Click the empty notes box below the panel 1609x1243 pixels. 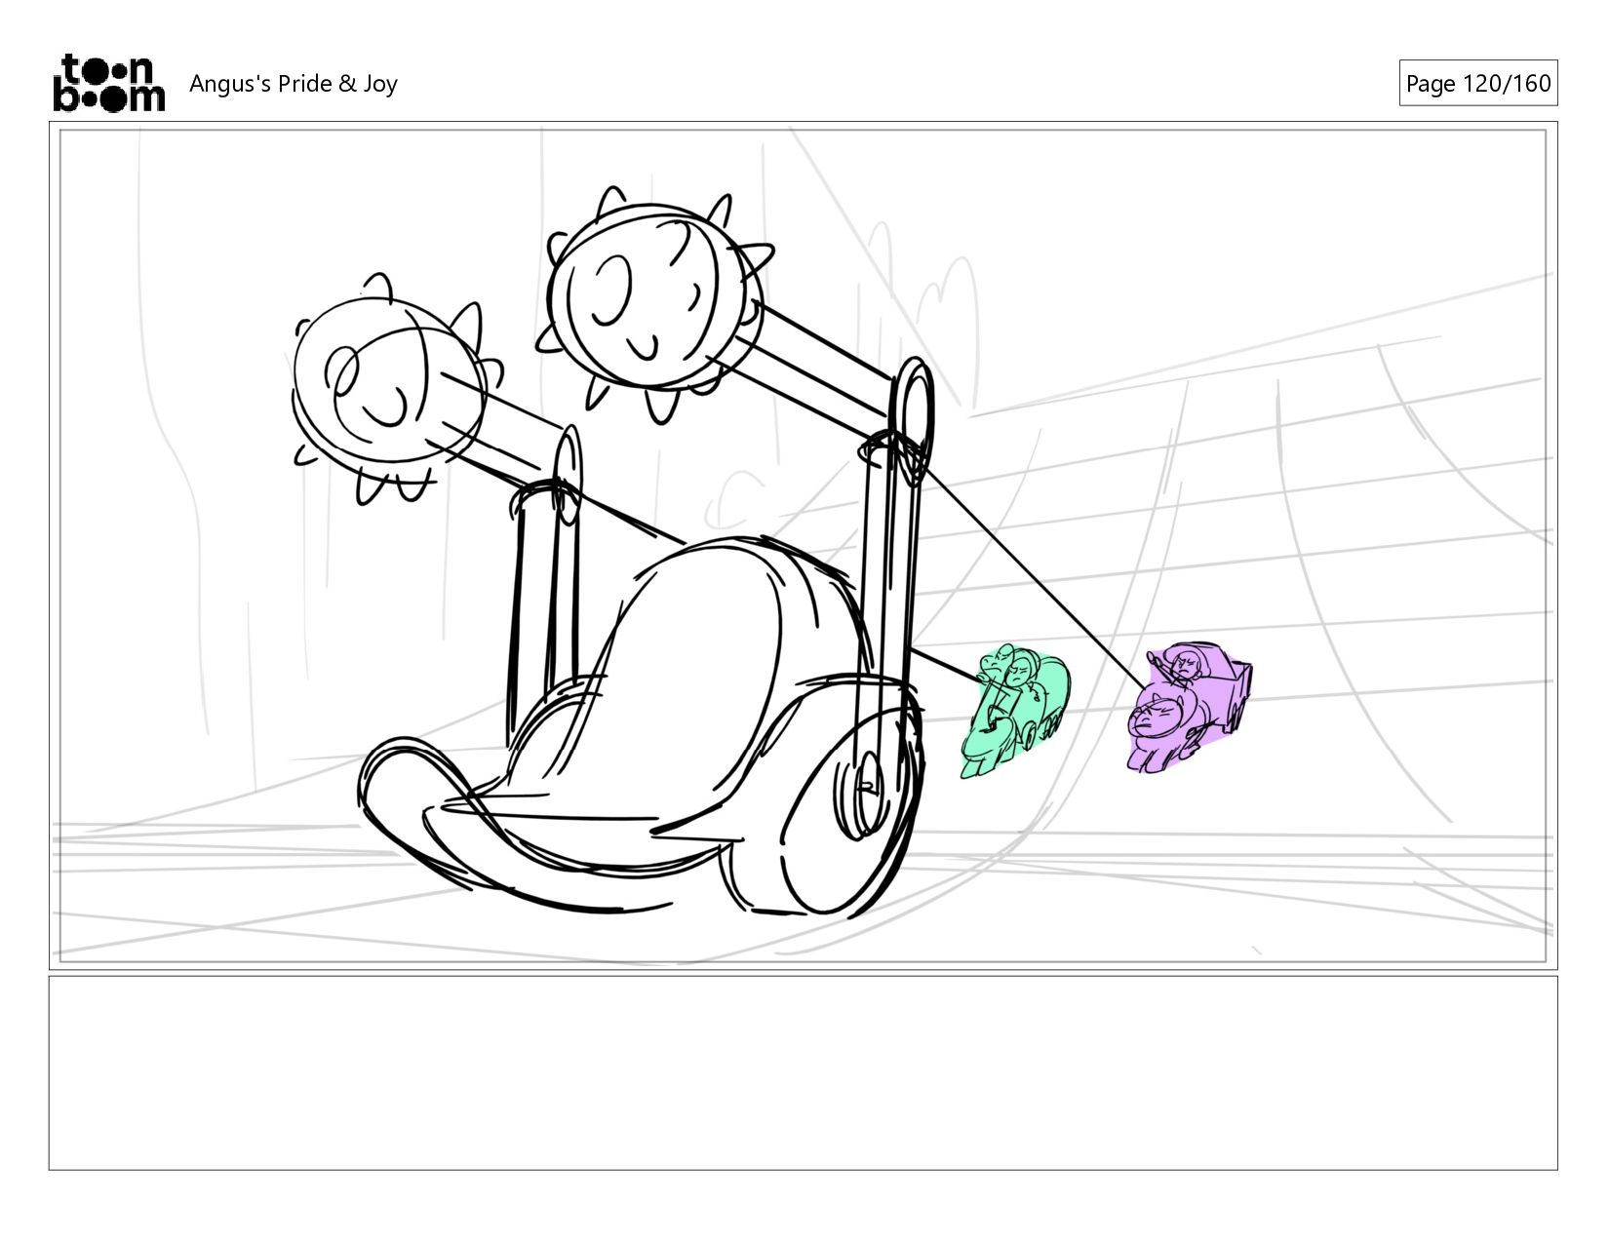803,1072
